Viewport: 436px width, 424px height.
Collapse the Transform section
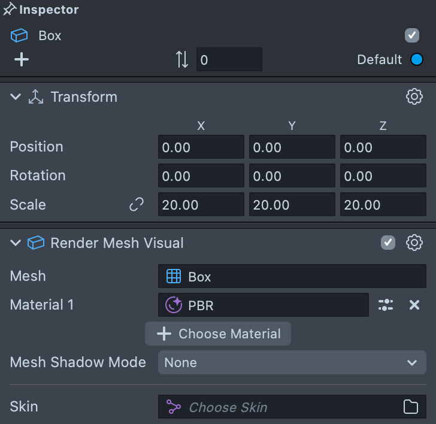(x=16, y=97)
